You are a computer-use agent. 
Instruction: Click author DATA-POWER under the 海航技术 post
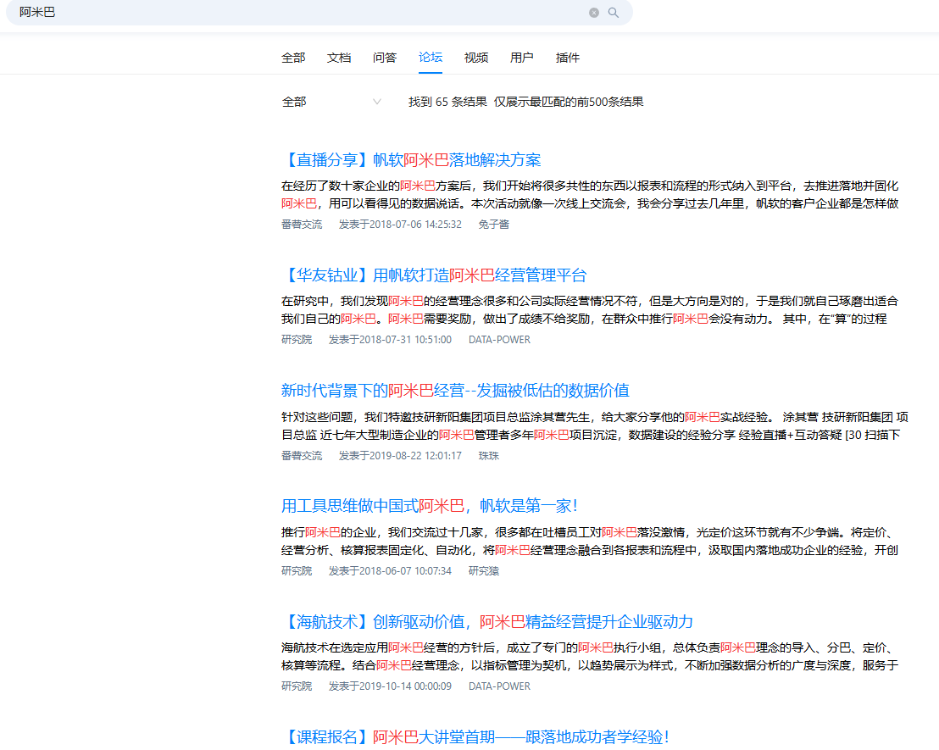pos(499,686)
